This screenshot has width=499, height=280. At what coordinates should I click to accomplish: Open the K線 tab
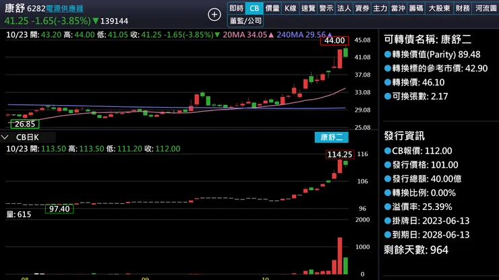pyautogui.click(x=290, y=8)
